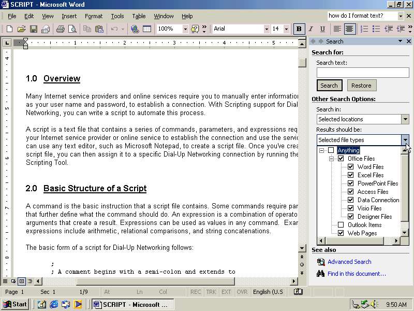414x311 pixels.
Task: Click the Search toolbar icon next to Save
Action: coord(46,29)
